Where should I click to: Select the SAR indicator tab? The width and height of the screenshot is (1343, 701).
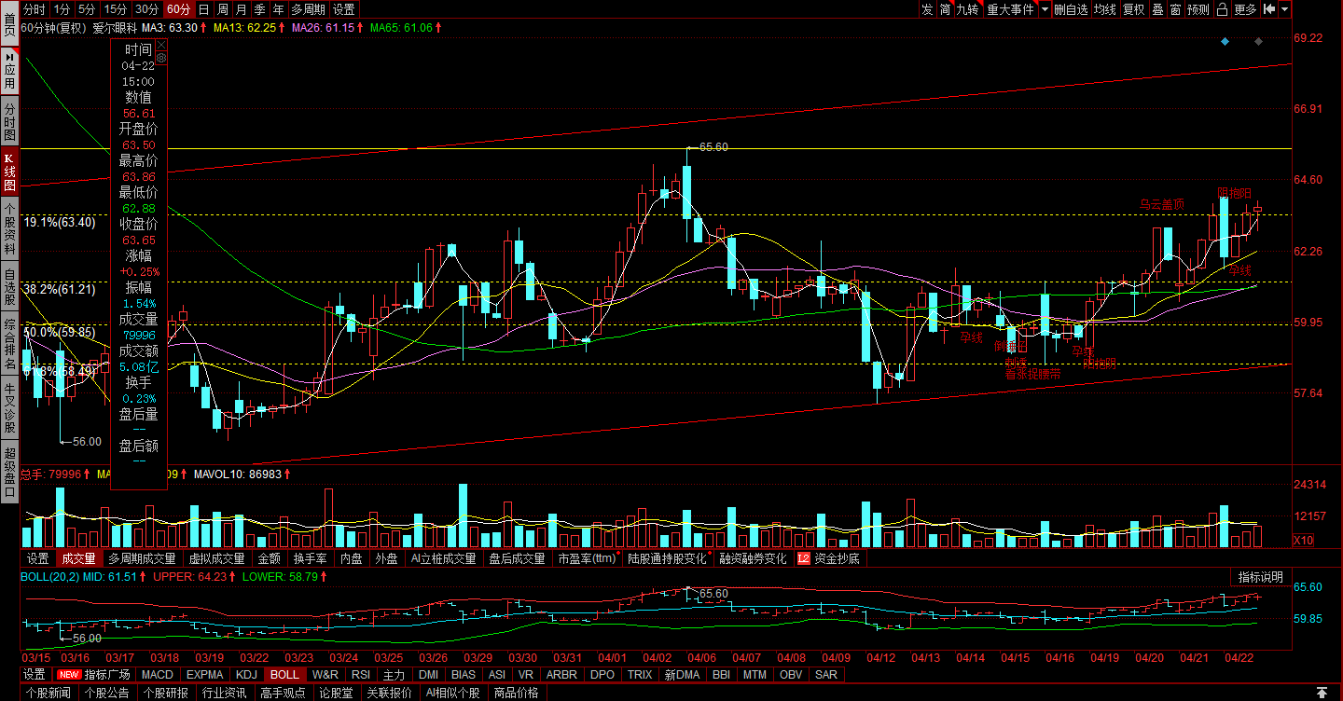[826, 674]
